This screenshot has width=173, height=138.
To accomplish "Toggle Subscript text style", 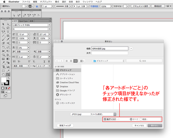I will [x=34, y=62].
